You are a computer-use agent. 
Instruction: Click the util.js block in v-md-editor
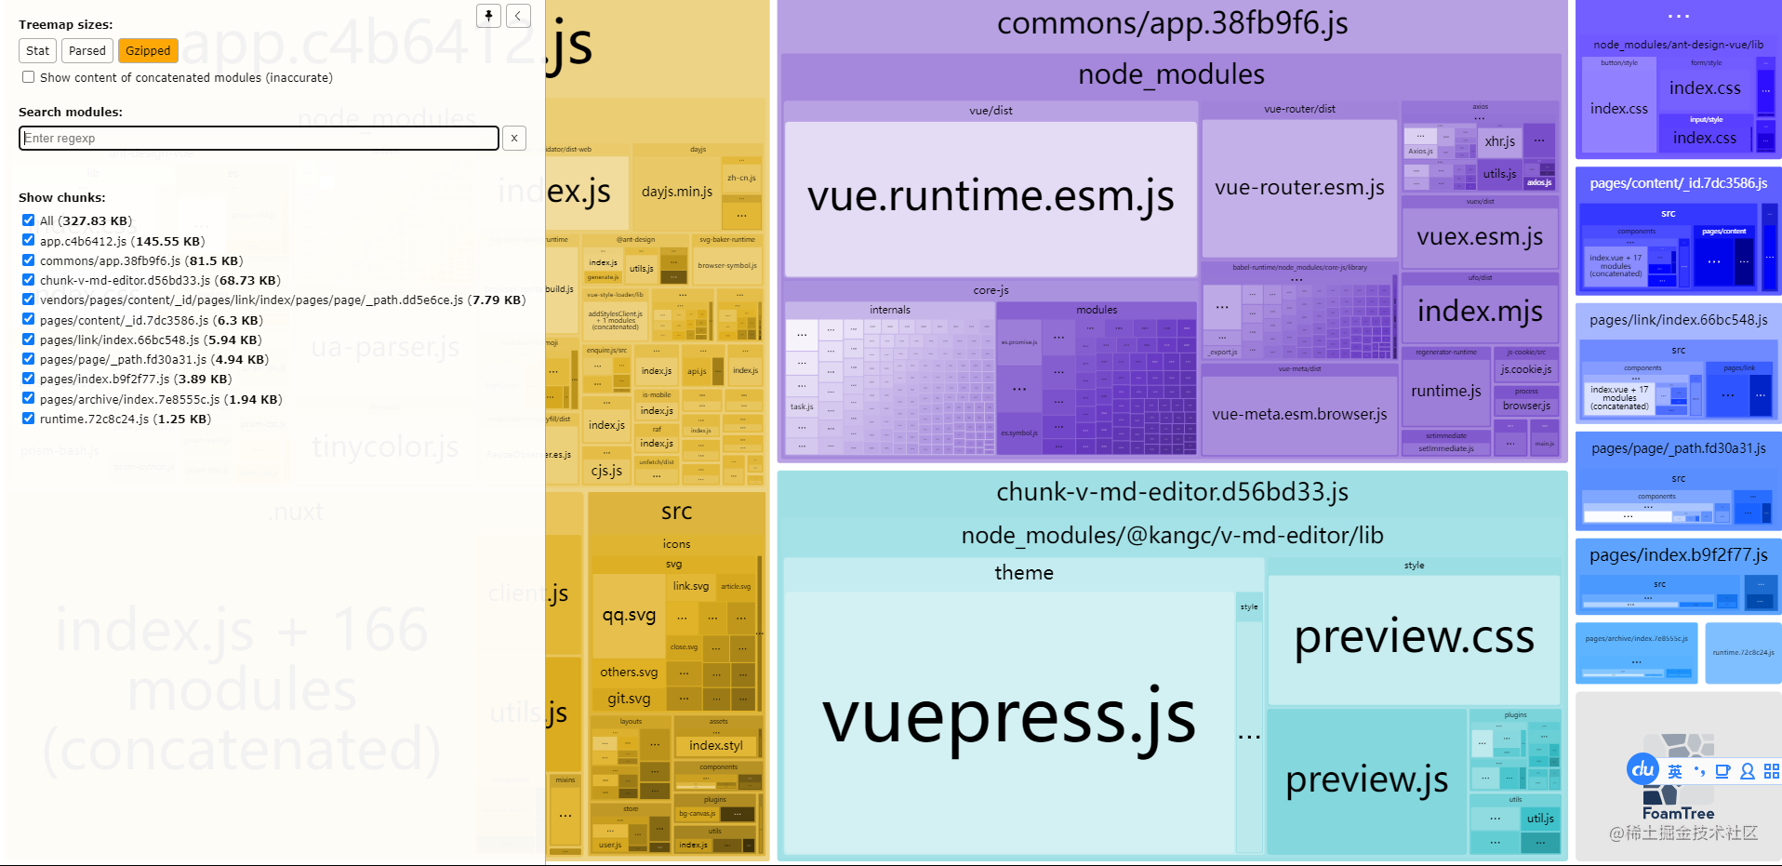coord(1540,819)
